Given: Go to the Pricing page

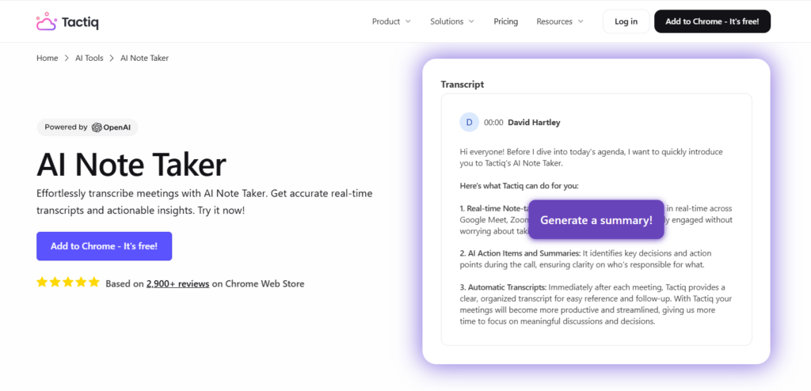Looking at the screenshot, I should 505,21.
